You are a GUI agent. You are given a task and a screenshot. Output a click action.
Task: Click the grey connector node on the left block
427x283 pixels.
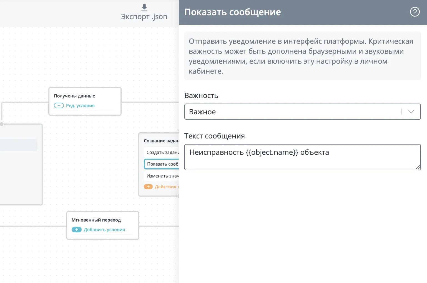(x=2, y=124)
